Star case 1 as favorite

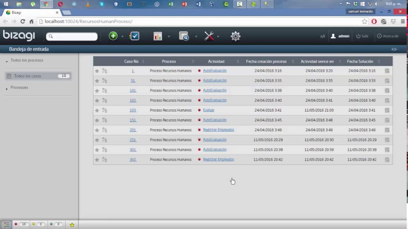pos(97,71)
